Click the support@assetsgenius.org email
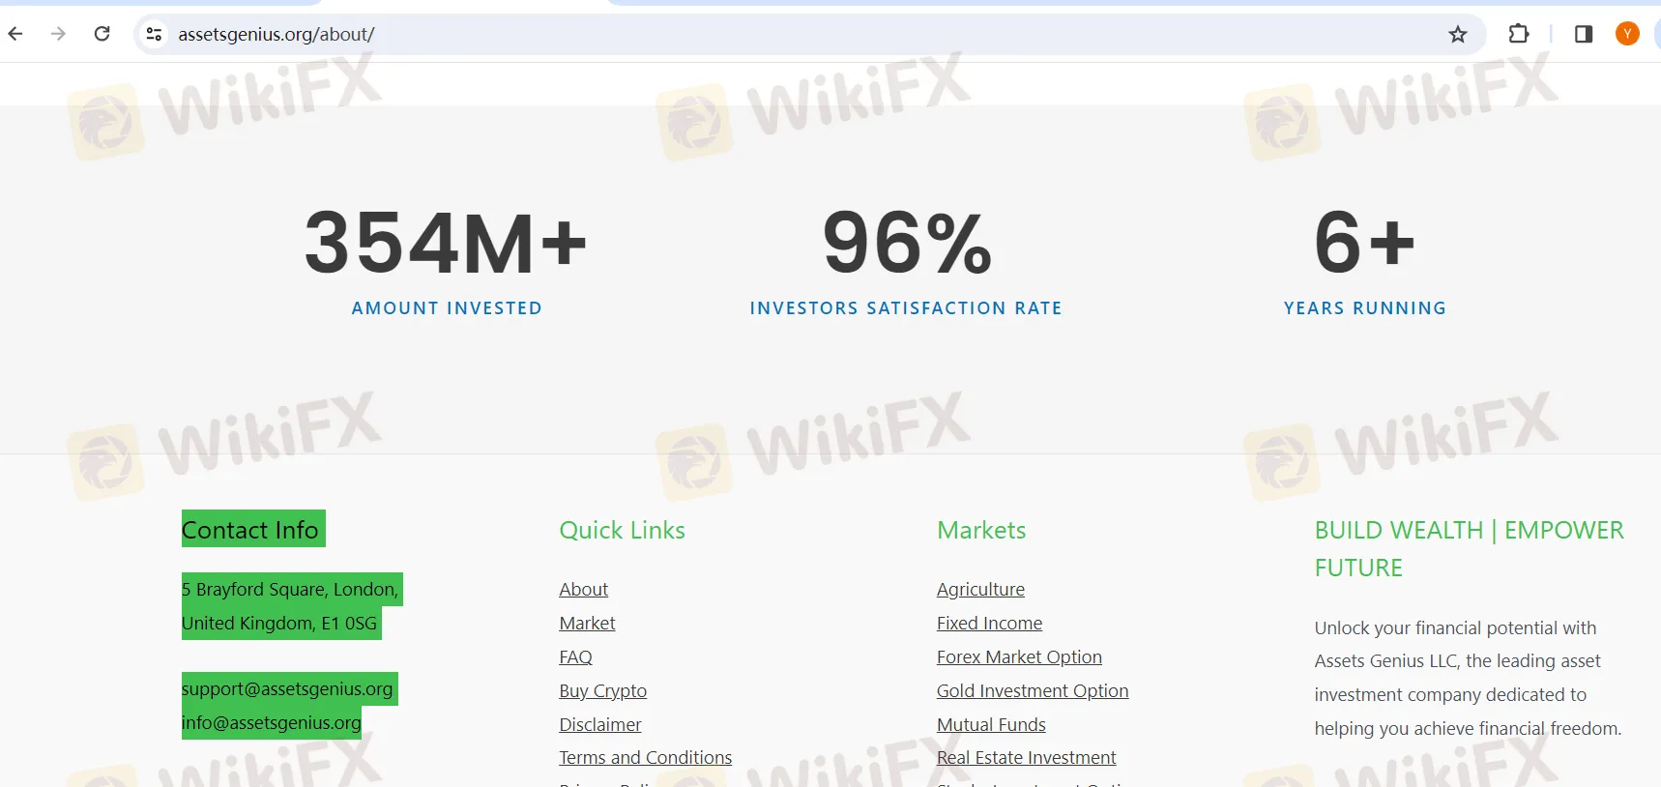 pos(287,688)
